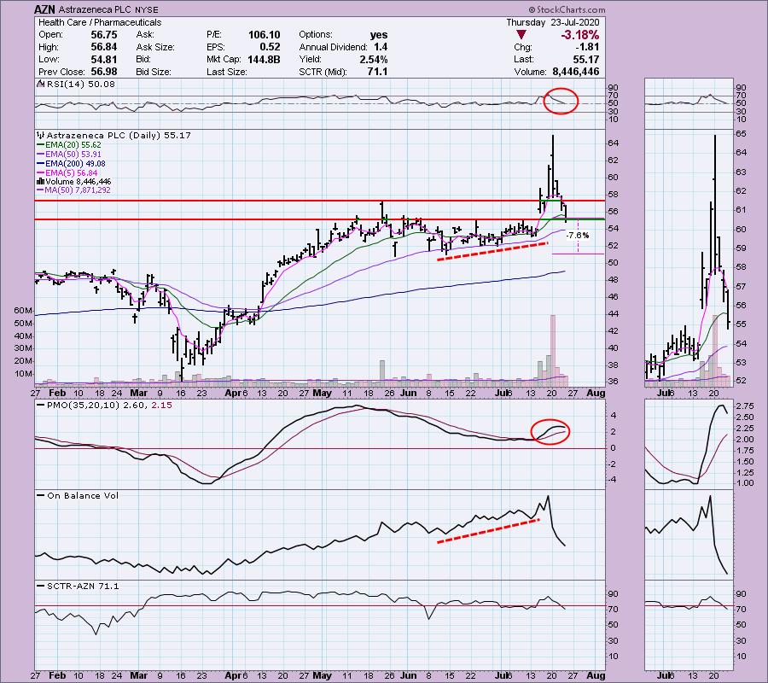Click the pink EMA(5) legend line marker
The image size is (768, 683).
coord(41,173)
